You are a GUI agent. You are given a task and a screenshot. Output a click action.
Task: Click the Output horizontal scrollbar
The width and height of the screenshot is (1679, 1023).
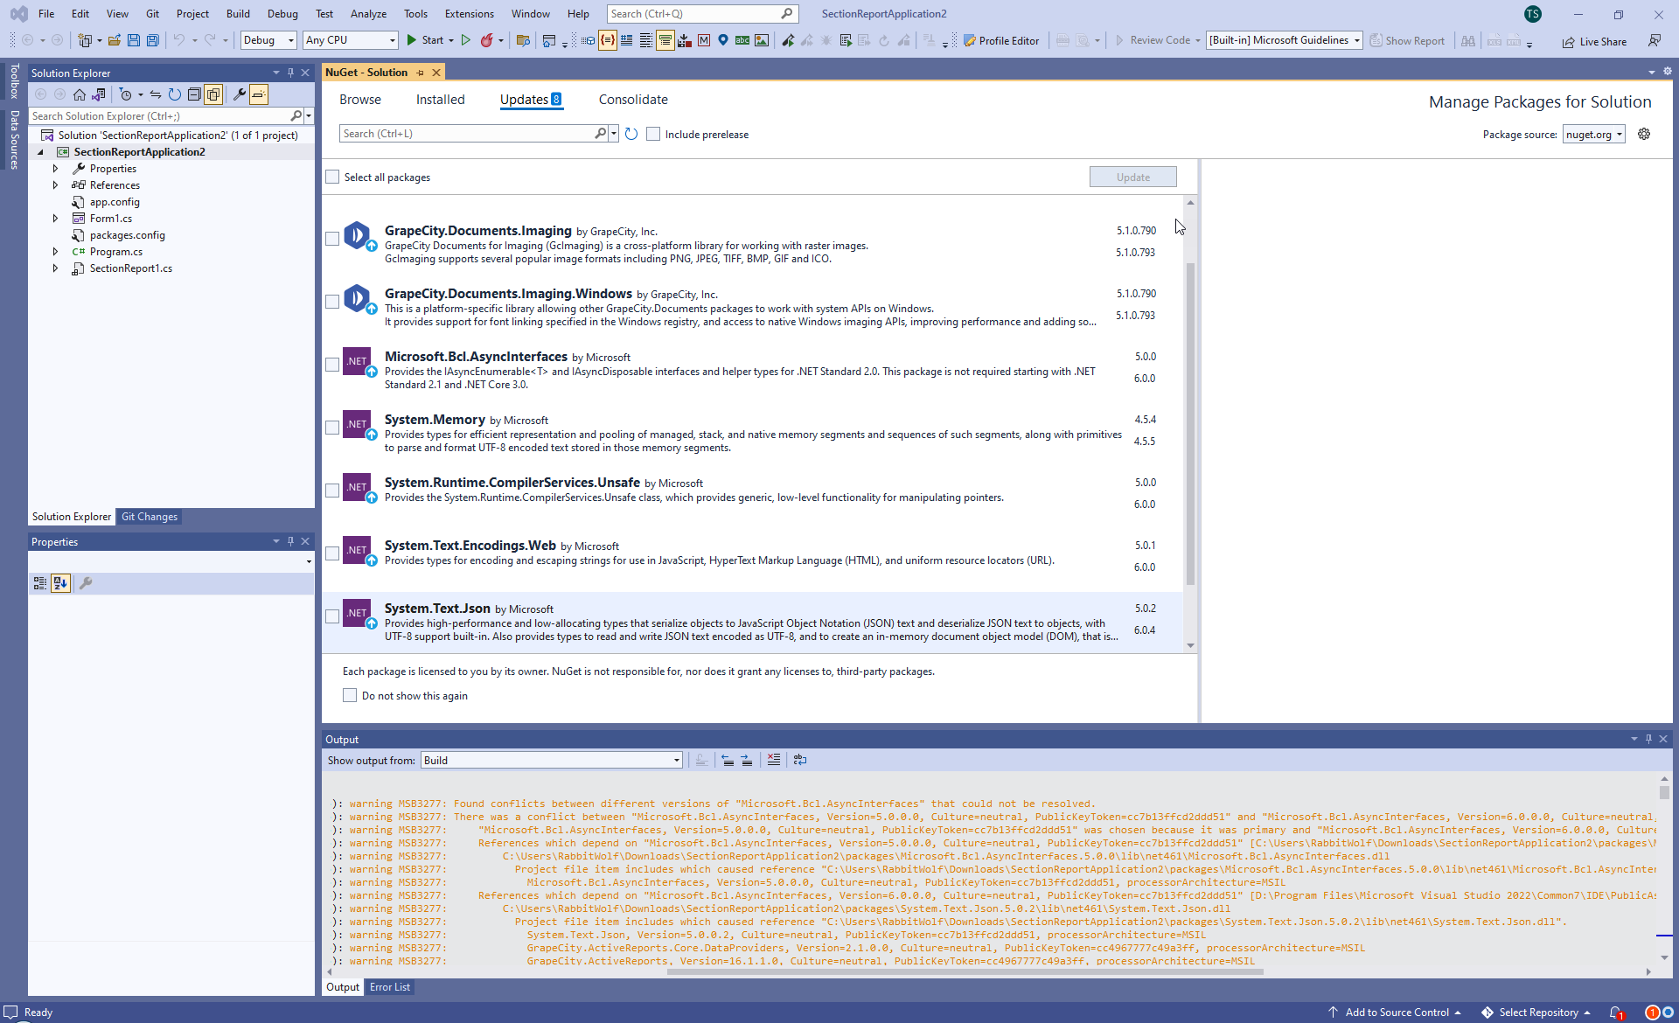[965, 971]
